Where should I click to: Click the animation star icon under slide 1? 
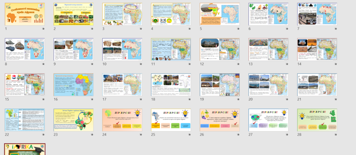pyautogui.click(x=44, y=29)
